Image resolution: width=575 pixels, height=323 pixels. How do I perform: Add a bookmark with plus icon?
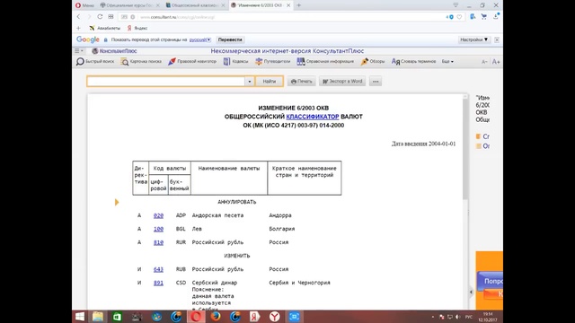78,28
